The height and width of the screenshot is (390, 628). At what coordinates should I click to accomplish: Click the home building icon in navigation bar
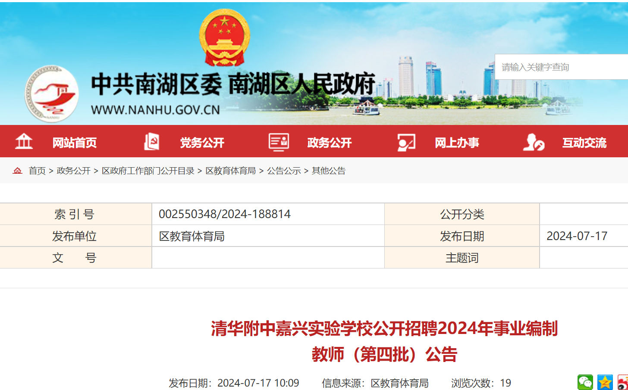(24, 141)
